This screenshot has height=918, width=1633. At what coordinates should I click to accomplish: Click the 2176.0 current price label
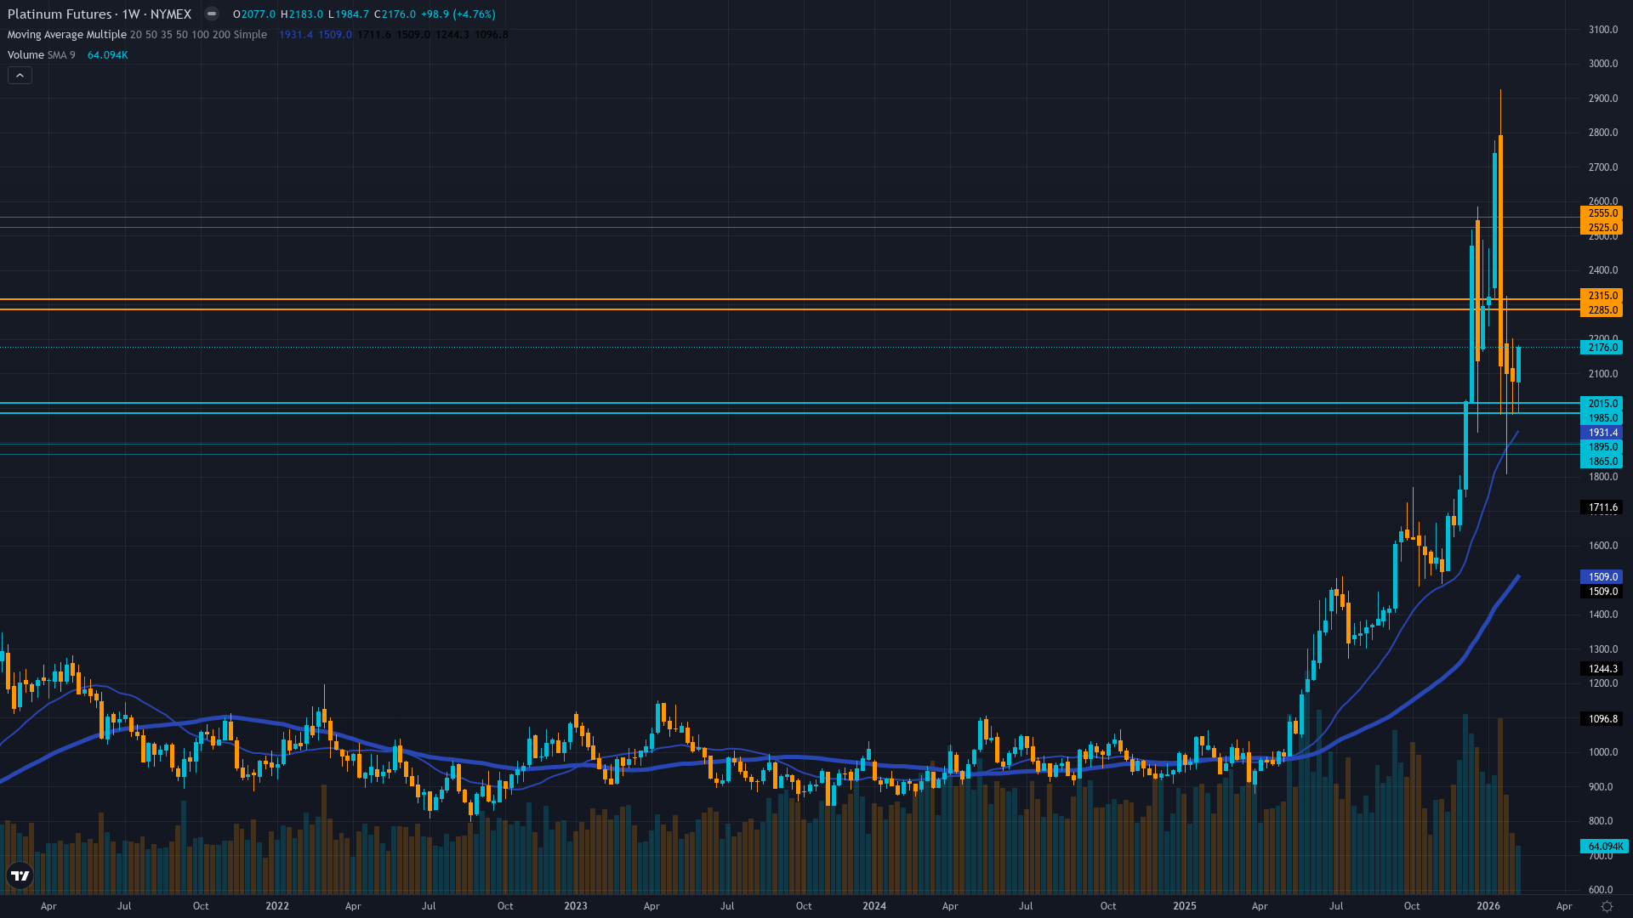click(1602, 348)
